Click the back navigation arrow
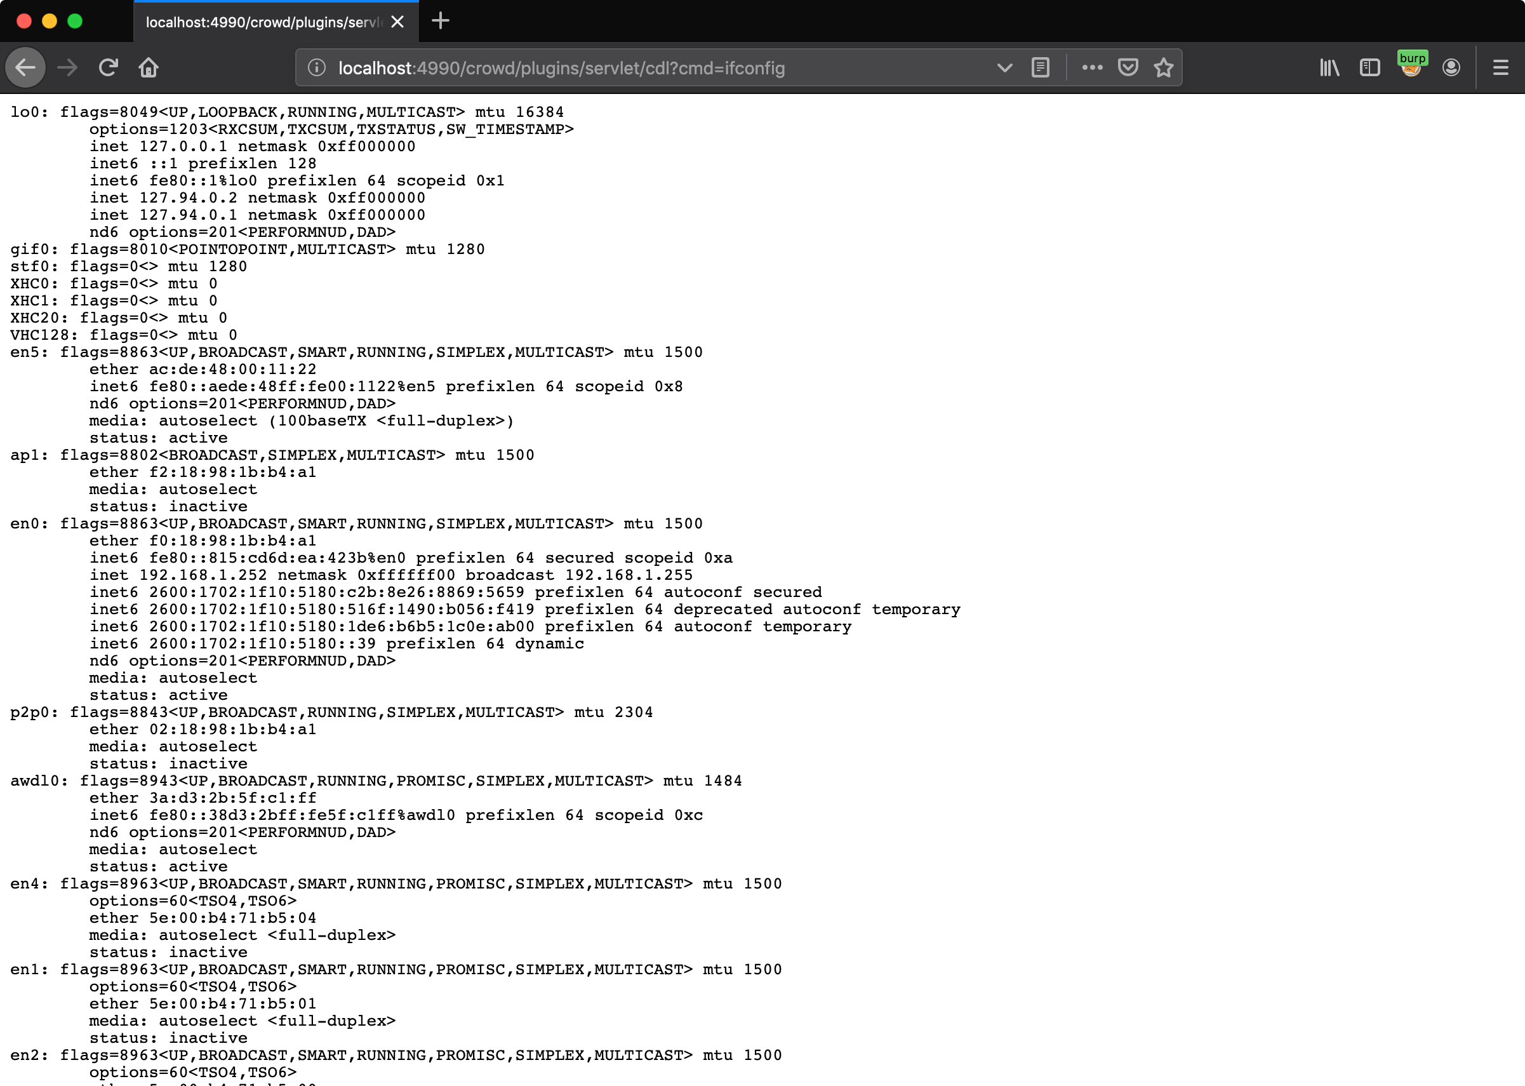The image size is (1525, 1086). coord(25,67)
